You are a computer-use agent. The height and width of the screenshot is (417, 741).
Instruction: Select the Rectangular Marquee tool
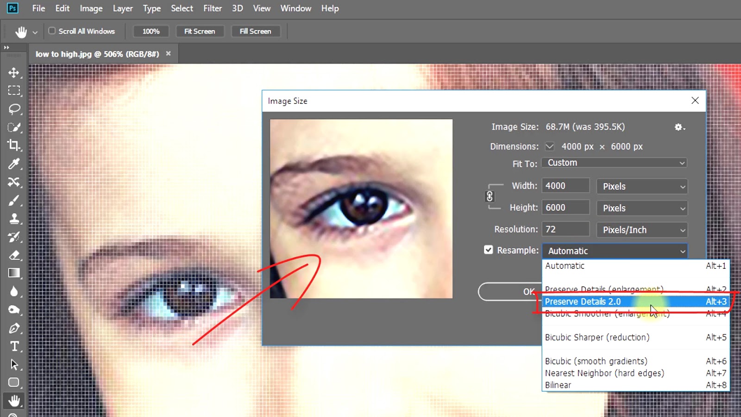14,91
